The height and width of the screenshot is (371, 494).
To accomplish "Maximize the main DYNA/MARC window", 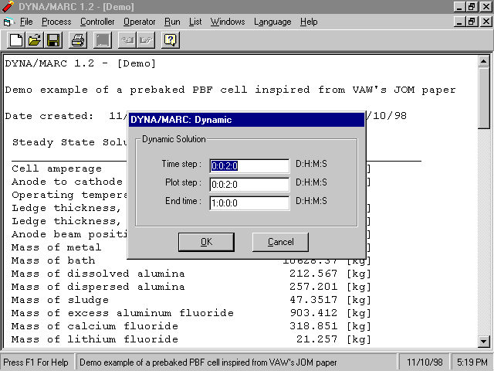I will 472,7.
